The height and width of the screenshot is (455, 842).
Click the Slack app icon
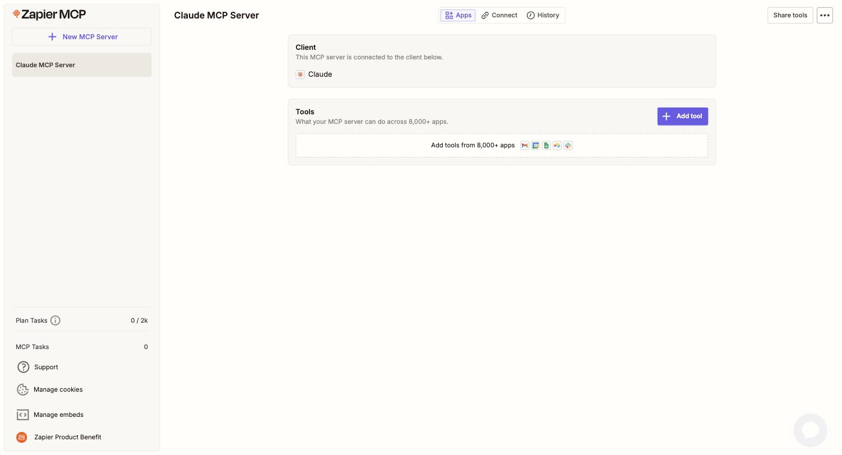pyautogui.click(x=568, y=146)
